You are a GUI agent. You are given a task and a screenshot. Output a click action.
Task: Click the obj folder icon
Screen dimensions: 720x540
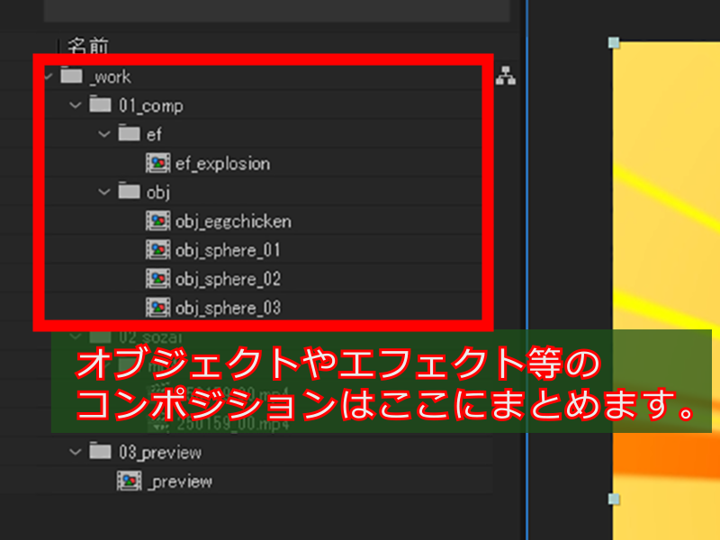129,191
